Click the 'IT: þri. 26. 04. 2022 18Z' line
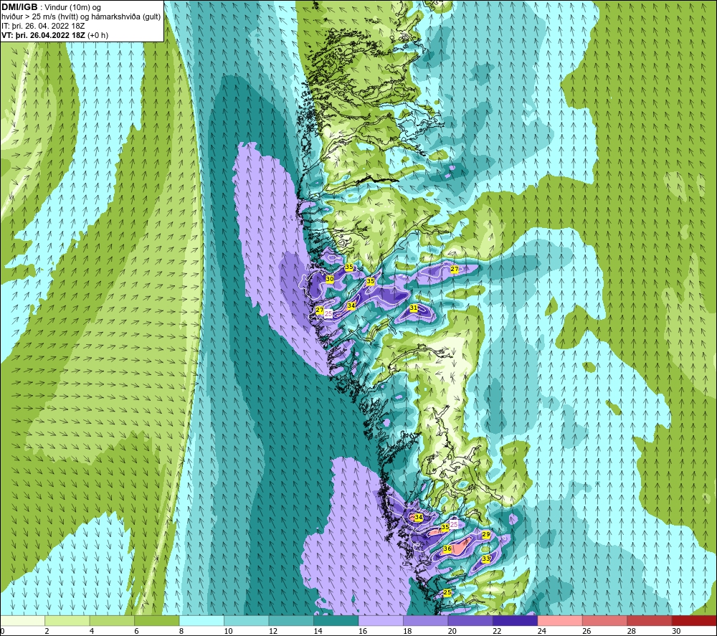 43,26
